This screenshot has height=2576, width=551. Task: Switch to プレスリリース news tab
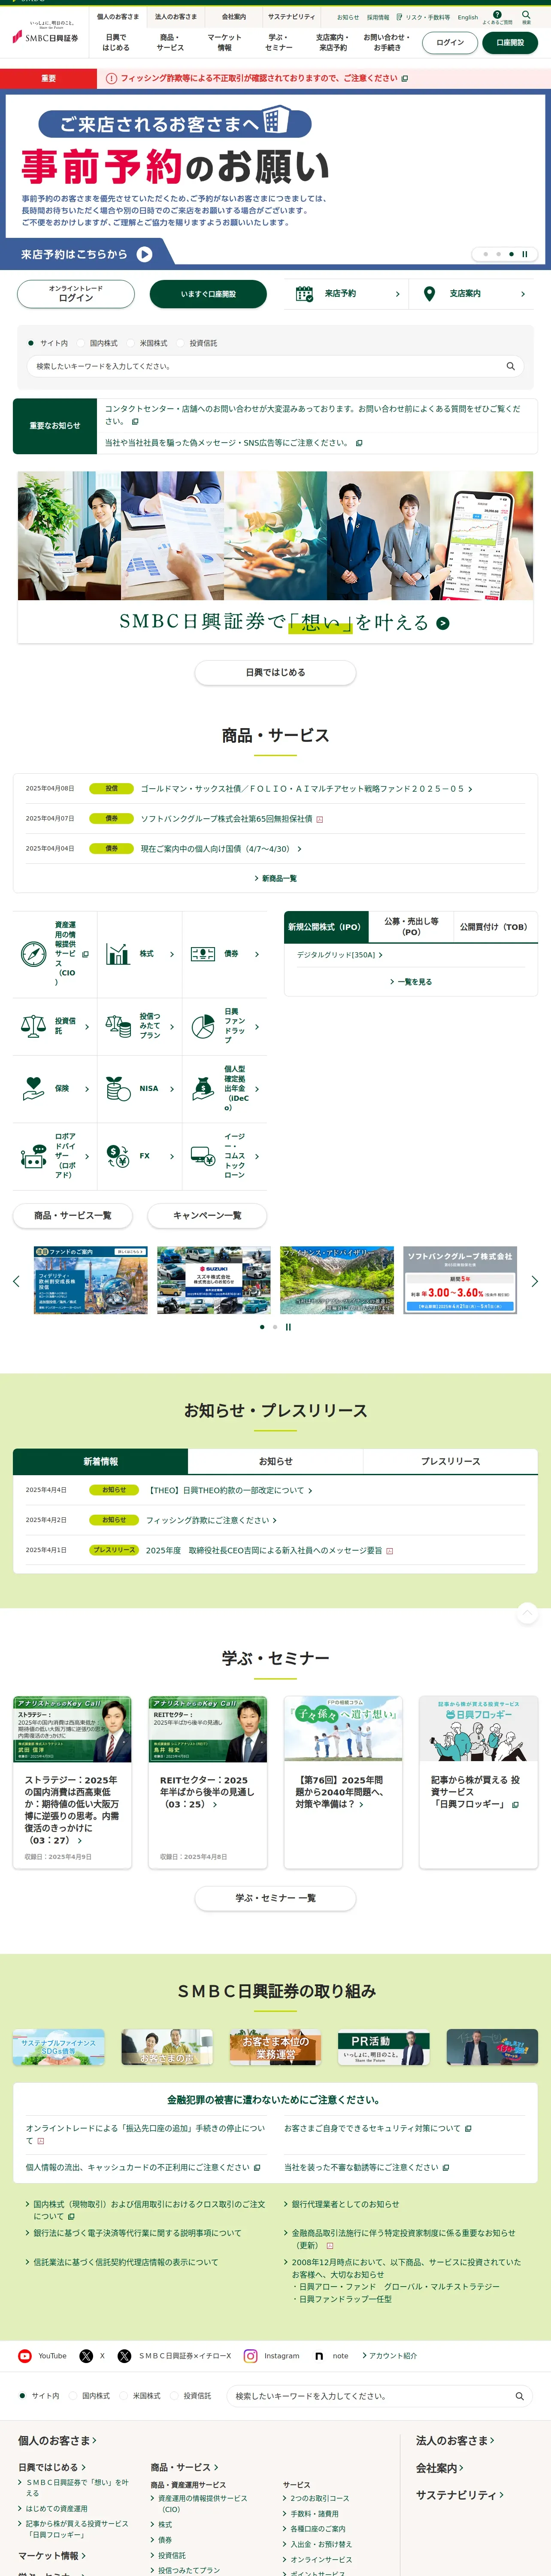point(450,1461)
